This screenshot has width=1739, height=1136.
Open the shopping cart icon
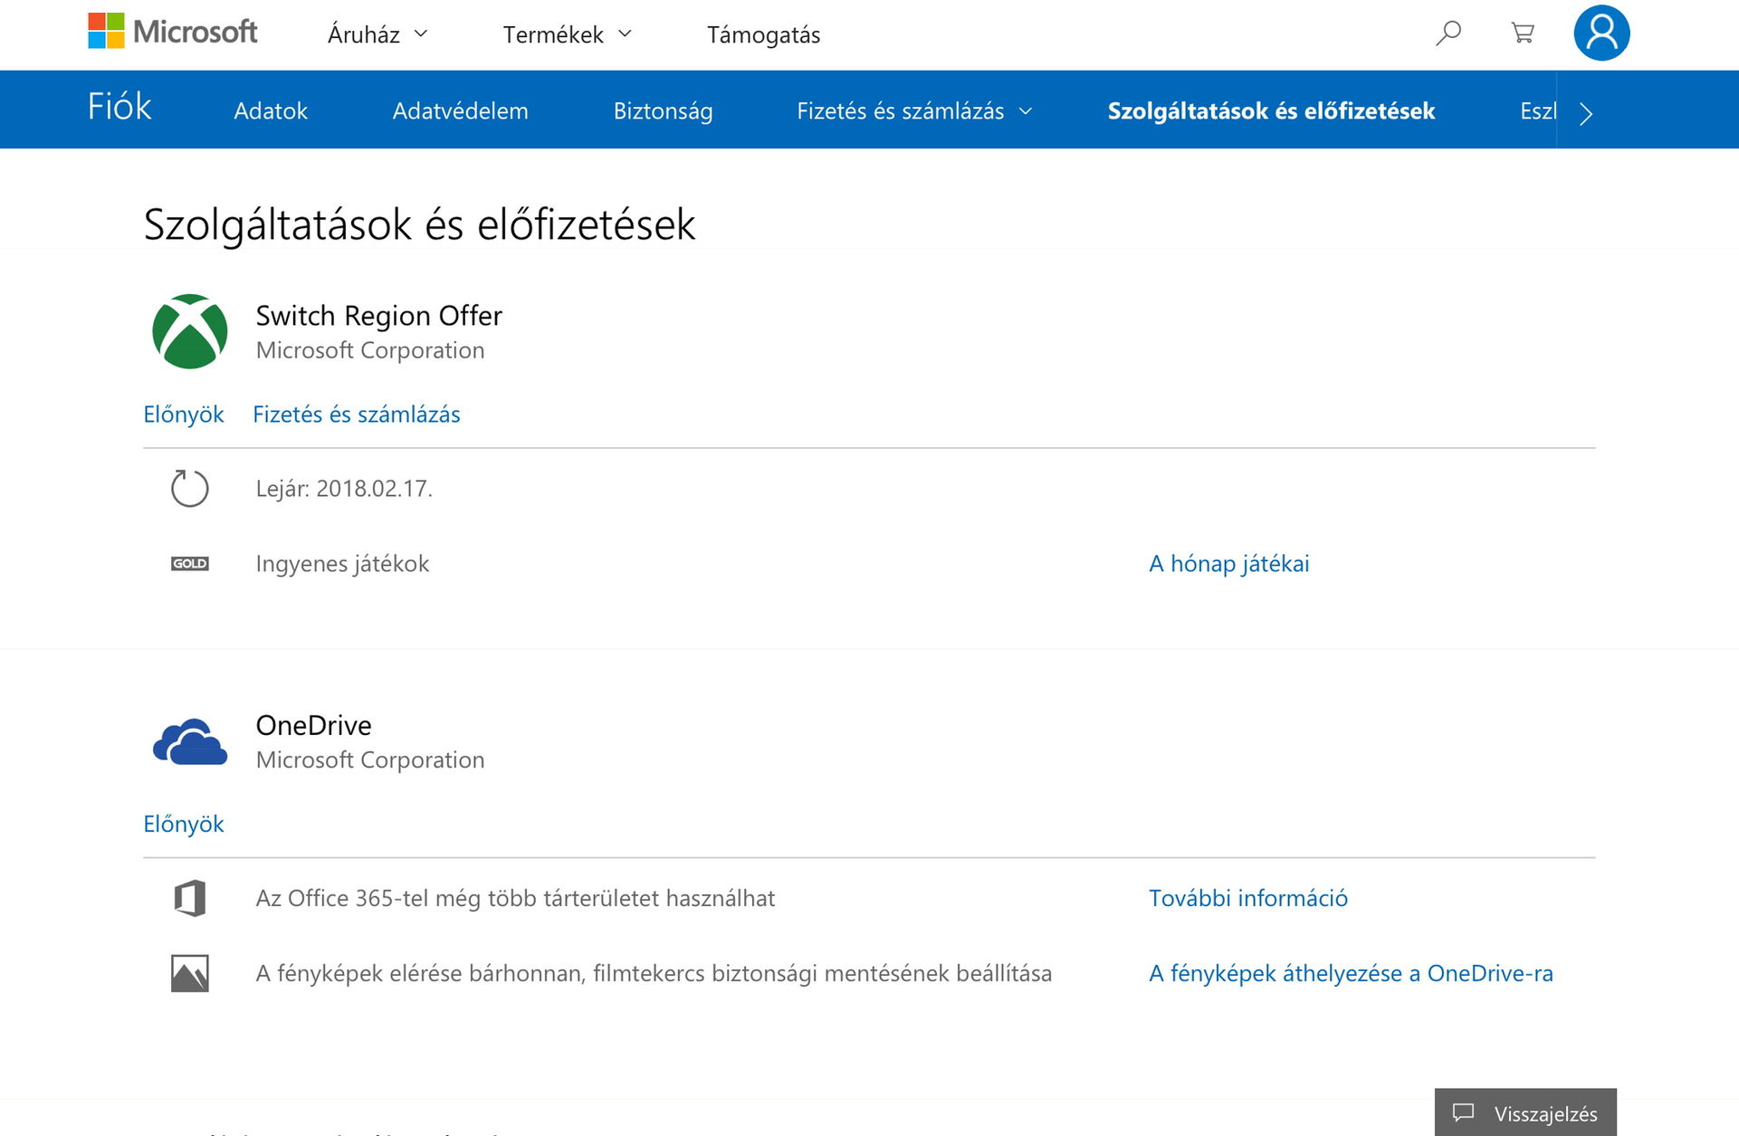point(1523,33)
